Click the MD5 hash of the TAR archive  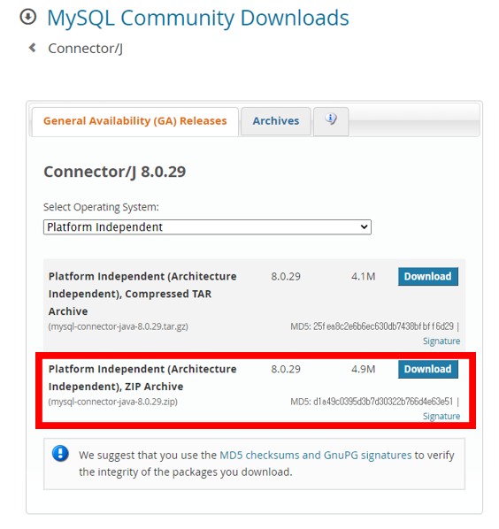(x=383, y=326)
